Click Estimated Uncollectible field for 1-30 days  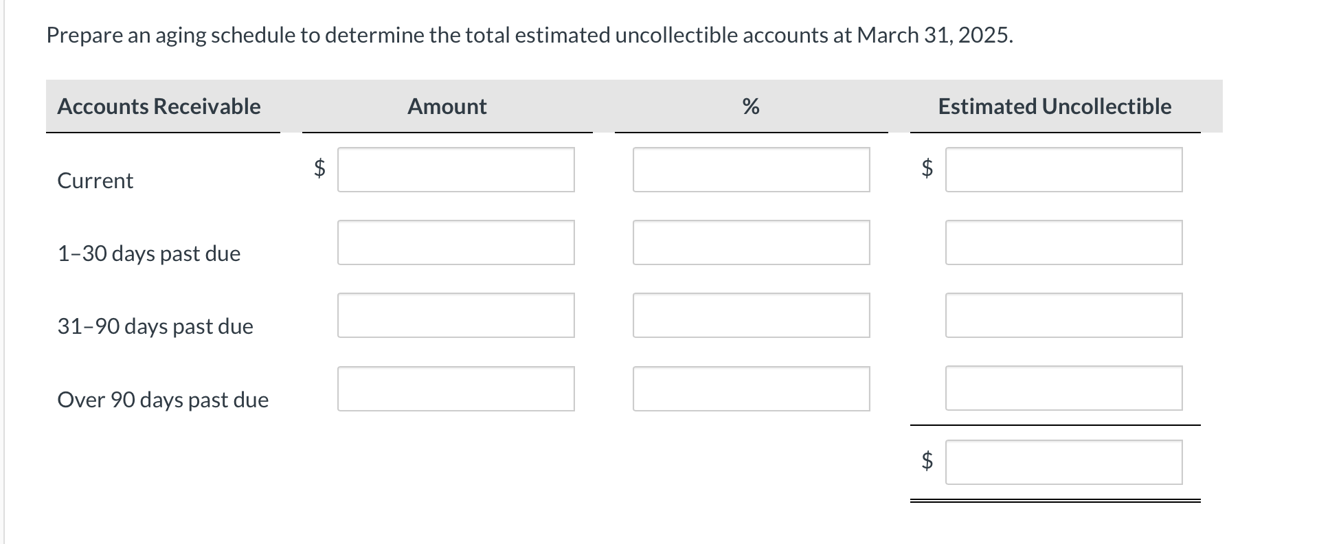(x=1064, y=242)
